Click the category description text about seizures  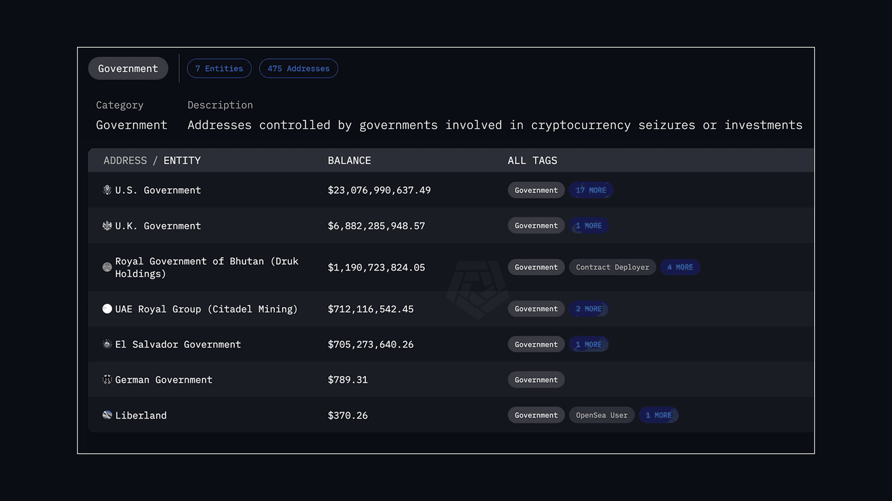(x=495, y=125)
